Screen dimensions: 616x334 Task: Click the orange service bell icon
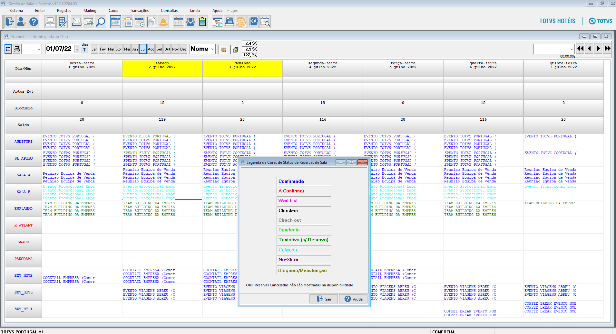pos(163,22)
